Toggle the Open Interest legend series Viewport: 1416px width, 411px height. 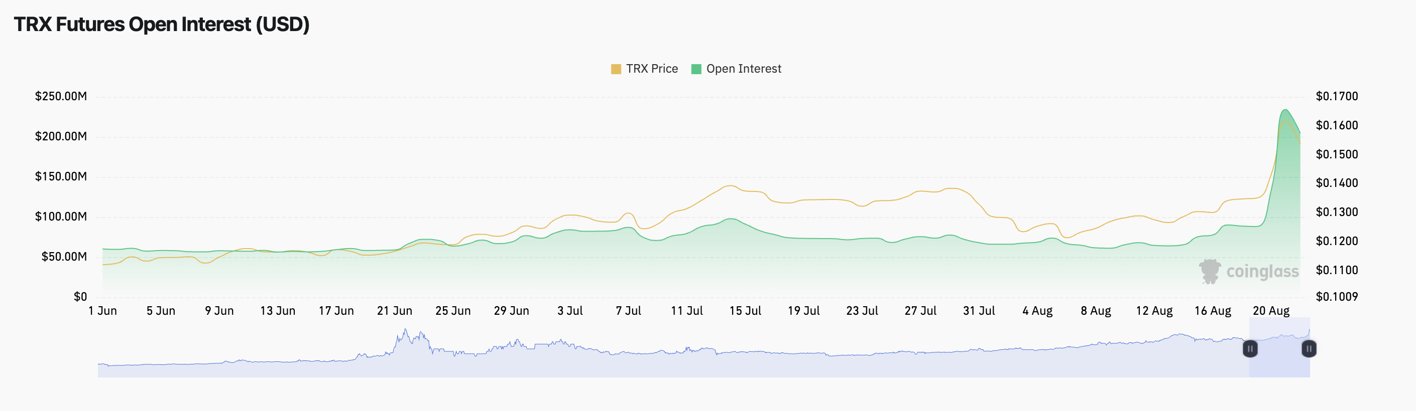pyautogui.click(x=736, y=69)
